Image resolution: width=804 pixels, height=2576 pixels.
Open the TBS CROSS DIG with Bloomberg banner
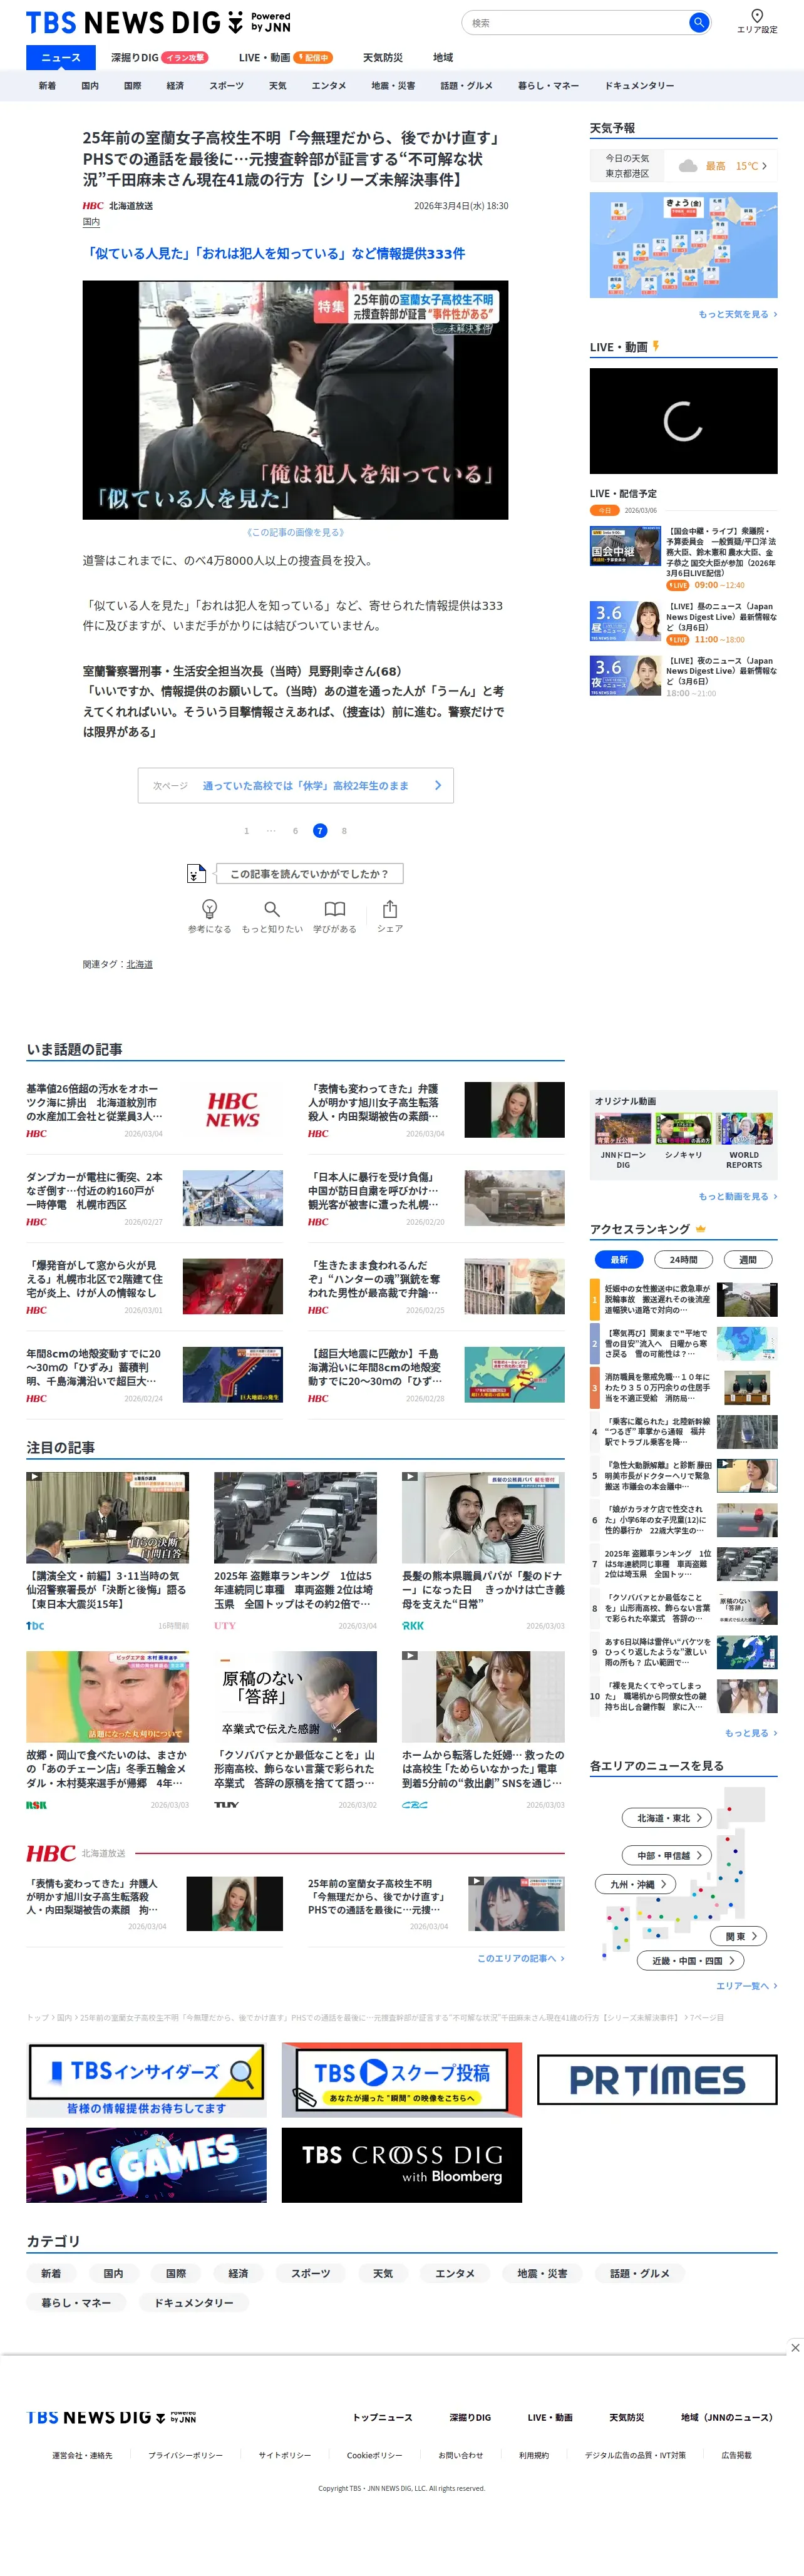pos(402,2164)
